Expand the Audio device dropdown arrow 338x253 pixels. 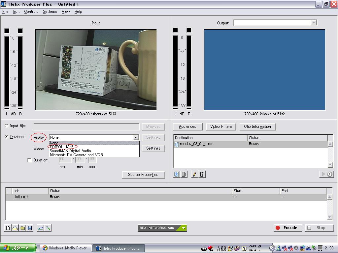click(136, 137)
